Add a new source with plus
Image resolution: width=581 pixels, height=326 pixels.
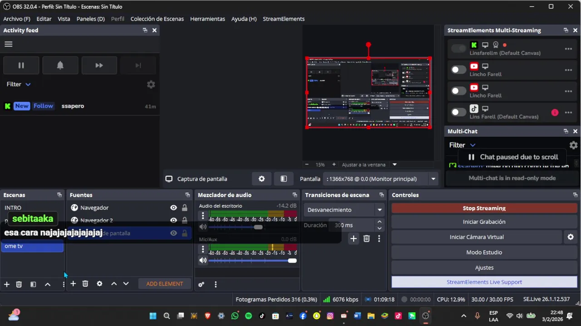coord(73,284)
